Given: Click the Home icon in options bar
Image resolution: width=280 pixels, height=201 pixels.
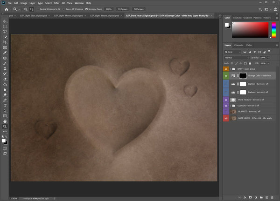Looking at the screenshot, I should pos(6,9).
